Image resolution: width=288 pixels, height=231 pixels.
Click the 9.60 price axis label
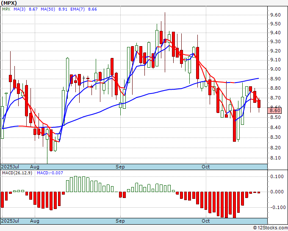(x=275, y=15)
